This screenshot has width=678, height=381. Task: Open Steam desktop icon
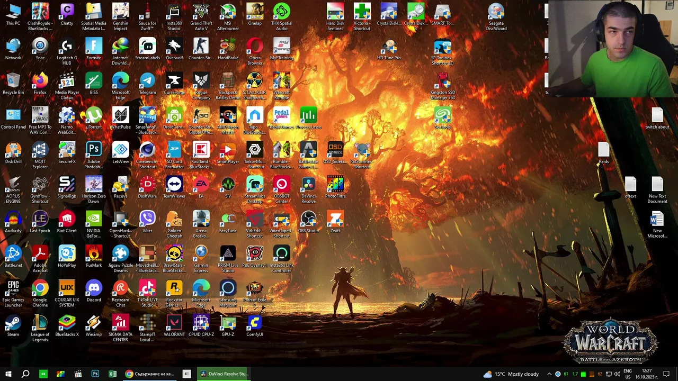(x=13, y=325)
